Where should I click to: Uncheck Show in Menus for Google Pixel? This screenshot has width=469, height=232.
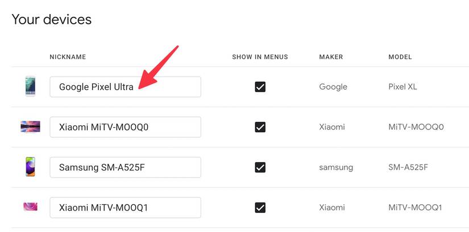pyautogui.click(x=260, y=87)
